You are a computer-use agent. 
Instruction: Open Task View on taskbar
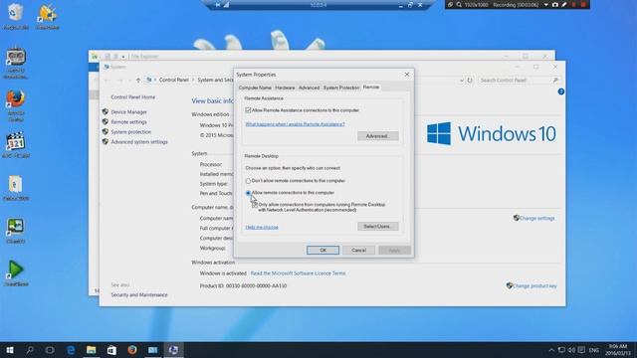click(50, 350)
